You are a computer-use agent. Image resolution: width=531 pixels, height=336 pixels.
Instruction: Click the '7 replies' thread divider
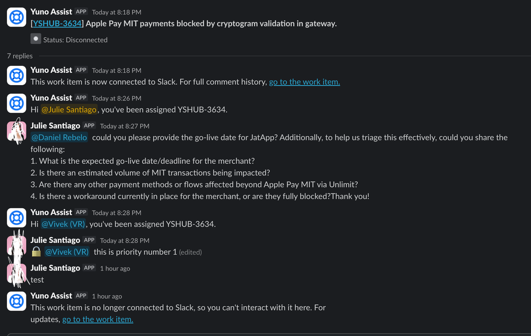point(19,56)
